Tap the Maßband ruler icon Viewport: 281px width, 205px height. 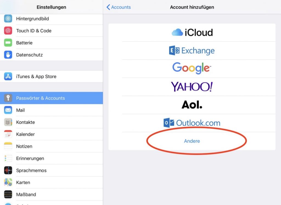pos(8,194)
